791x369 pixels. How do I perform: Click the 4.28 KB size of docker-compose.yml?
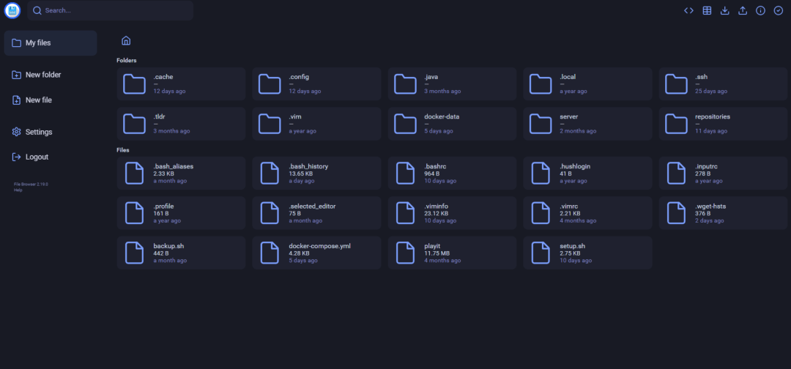click(299, 253)
